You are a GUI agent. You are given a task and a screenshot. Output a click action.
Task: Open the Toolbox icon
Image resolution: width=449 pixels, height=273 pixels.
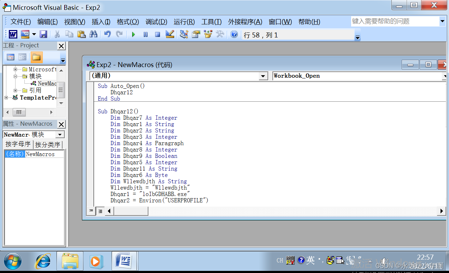click(x=220, y=35)
